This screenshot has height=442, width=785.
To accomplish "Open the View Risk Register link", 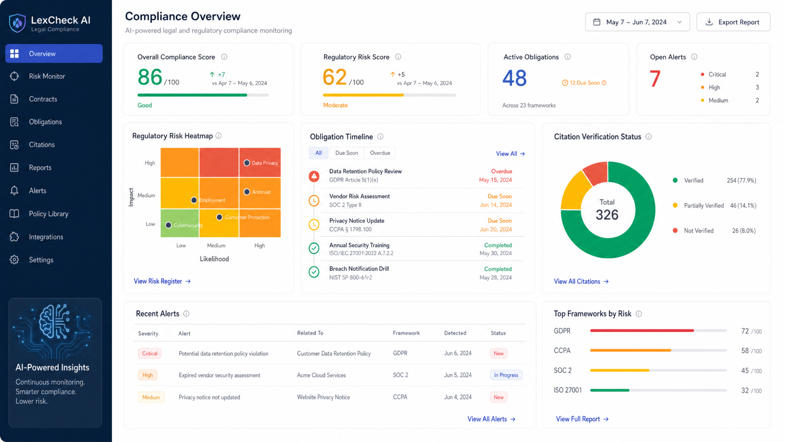I will pyautogui.click(x=162, y=281).
